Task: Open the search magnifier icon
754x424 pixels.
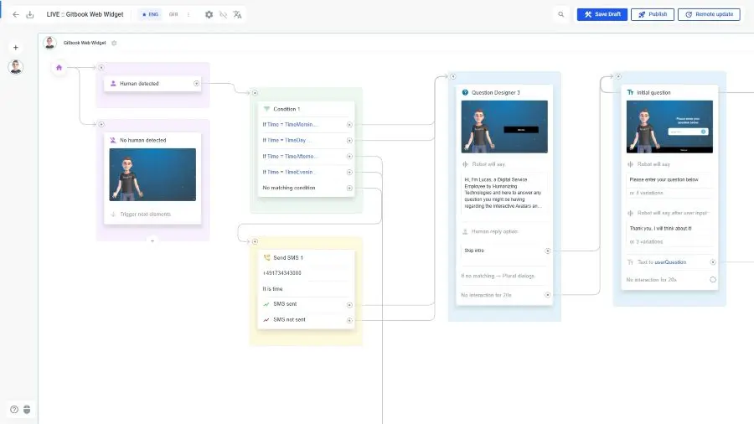Action: tap(561, 14)
